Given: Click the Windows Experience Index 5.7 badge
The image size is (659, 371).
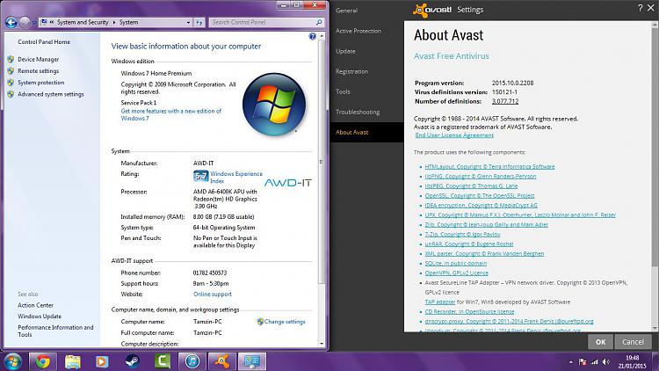Looking at the screenshot, I should coord(200,176).
